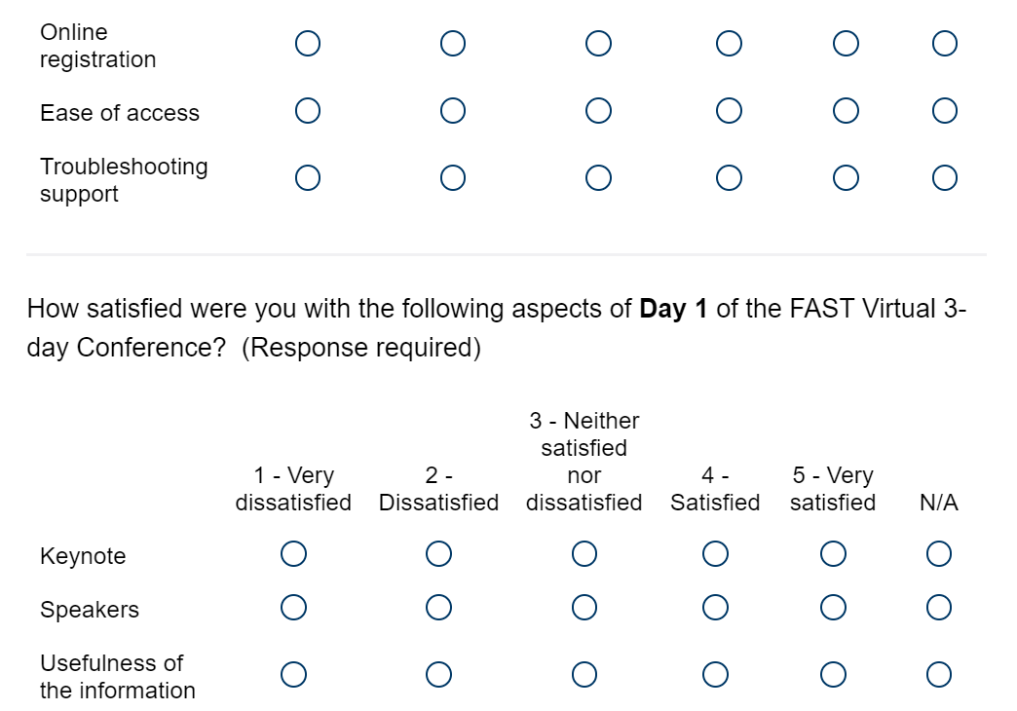Select 'Satisfied' for Keynote

point(715,554)
